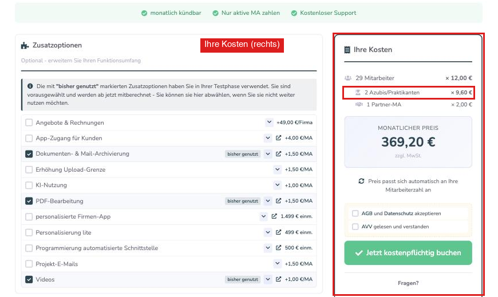The width and height of the screenshot is (498, 297).
Task: Expand Erhöhung Upload-Grenze details
Action: click(277, 169)
